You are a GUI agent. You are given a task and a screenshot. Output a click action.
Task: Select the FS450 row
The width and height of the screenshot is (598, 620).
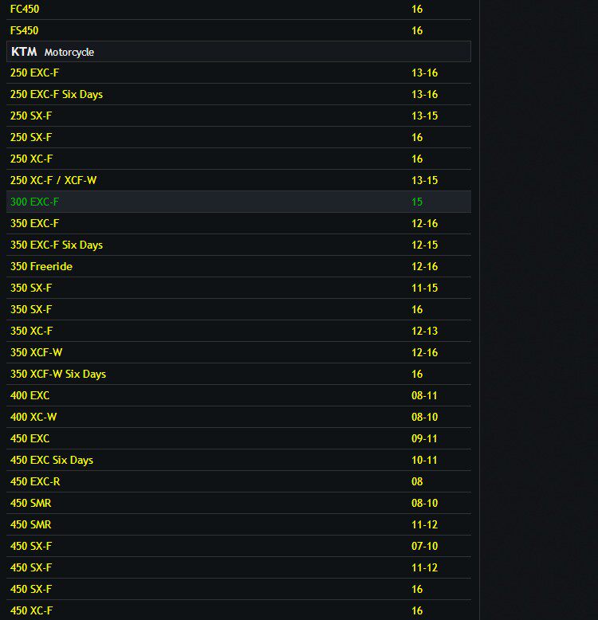[25, 30]
